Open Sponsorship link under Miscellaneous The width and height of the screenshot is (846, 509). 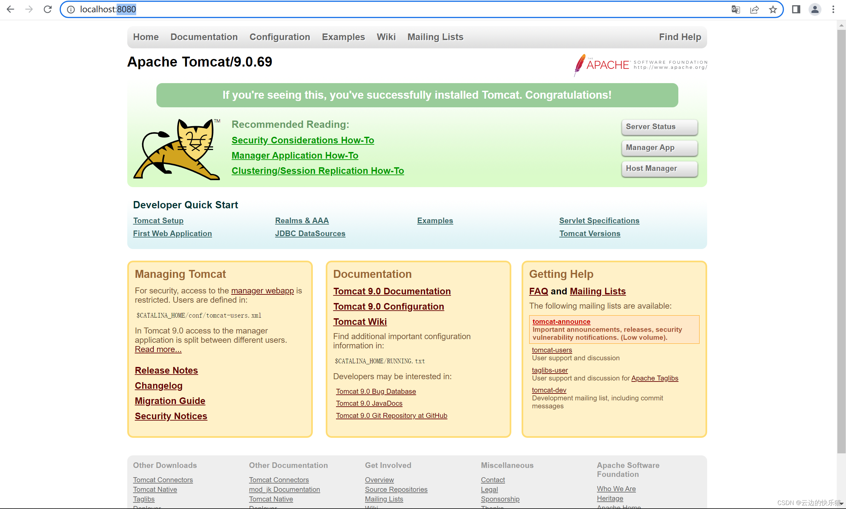tap(500, 499)
